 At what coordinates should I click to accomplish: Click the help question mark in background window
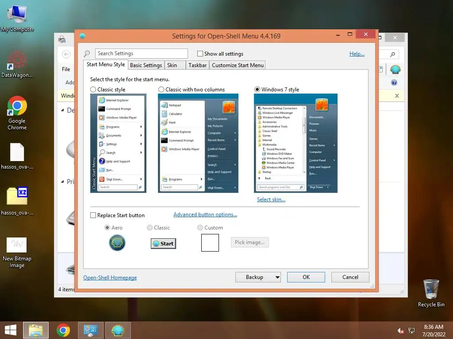coord(394,83)
